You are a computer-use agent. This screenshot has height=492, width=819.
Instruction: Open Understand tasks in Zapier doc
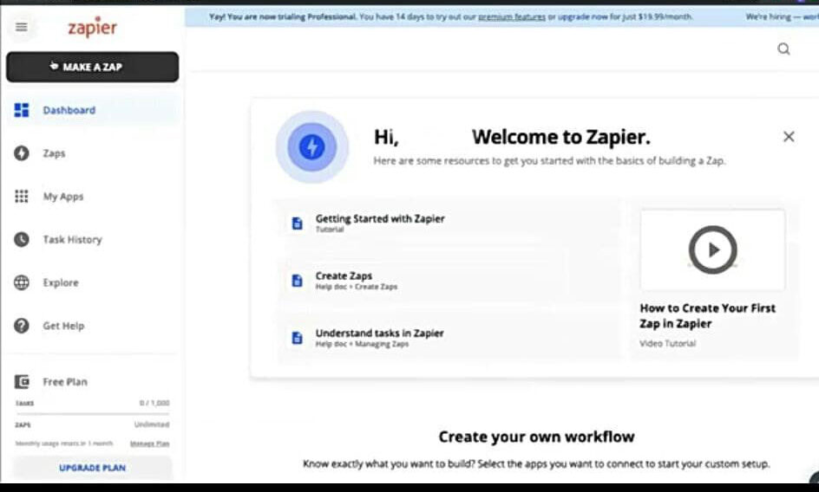tap(380, 333)
